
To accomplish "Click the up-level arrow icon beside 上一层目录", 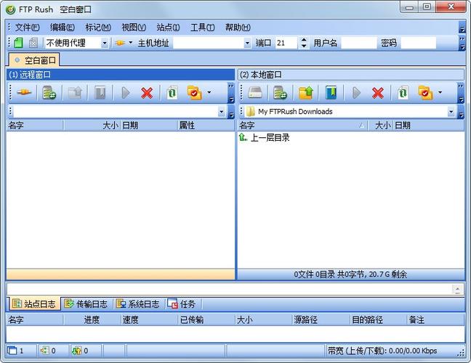I will (243, 137).
